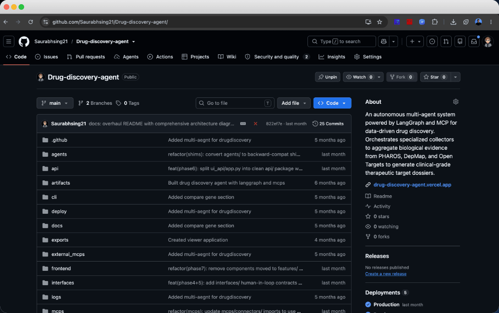The height and width of the screenshot is (313, 499).
Task: View the 25 Commits history
Action: point(328,123)
